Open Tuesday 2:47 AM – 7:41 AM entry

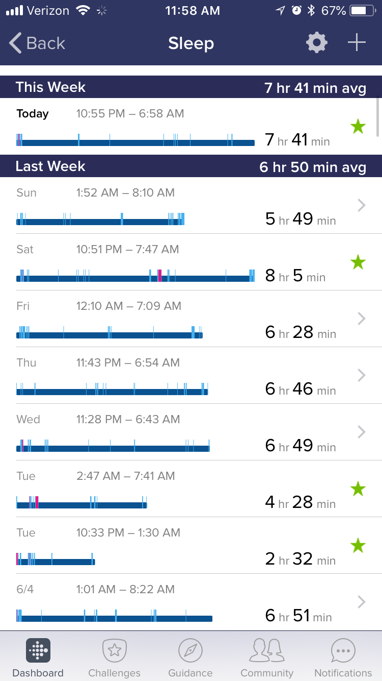(x=125, y=476)
